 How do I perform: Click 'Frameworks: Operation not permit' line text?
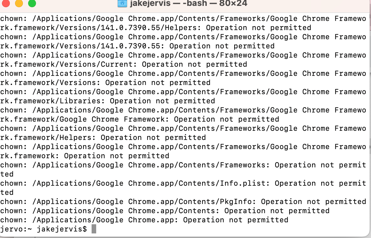[293, 165]
